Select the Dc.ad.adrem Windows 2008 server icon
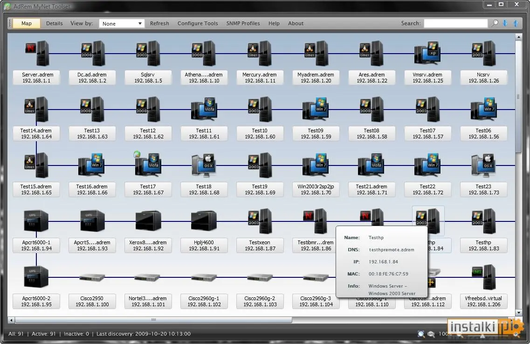Screen dimensions: 530x344 93,53
